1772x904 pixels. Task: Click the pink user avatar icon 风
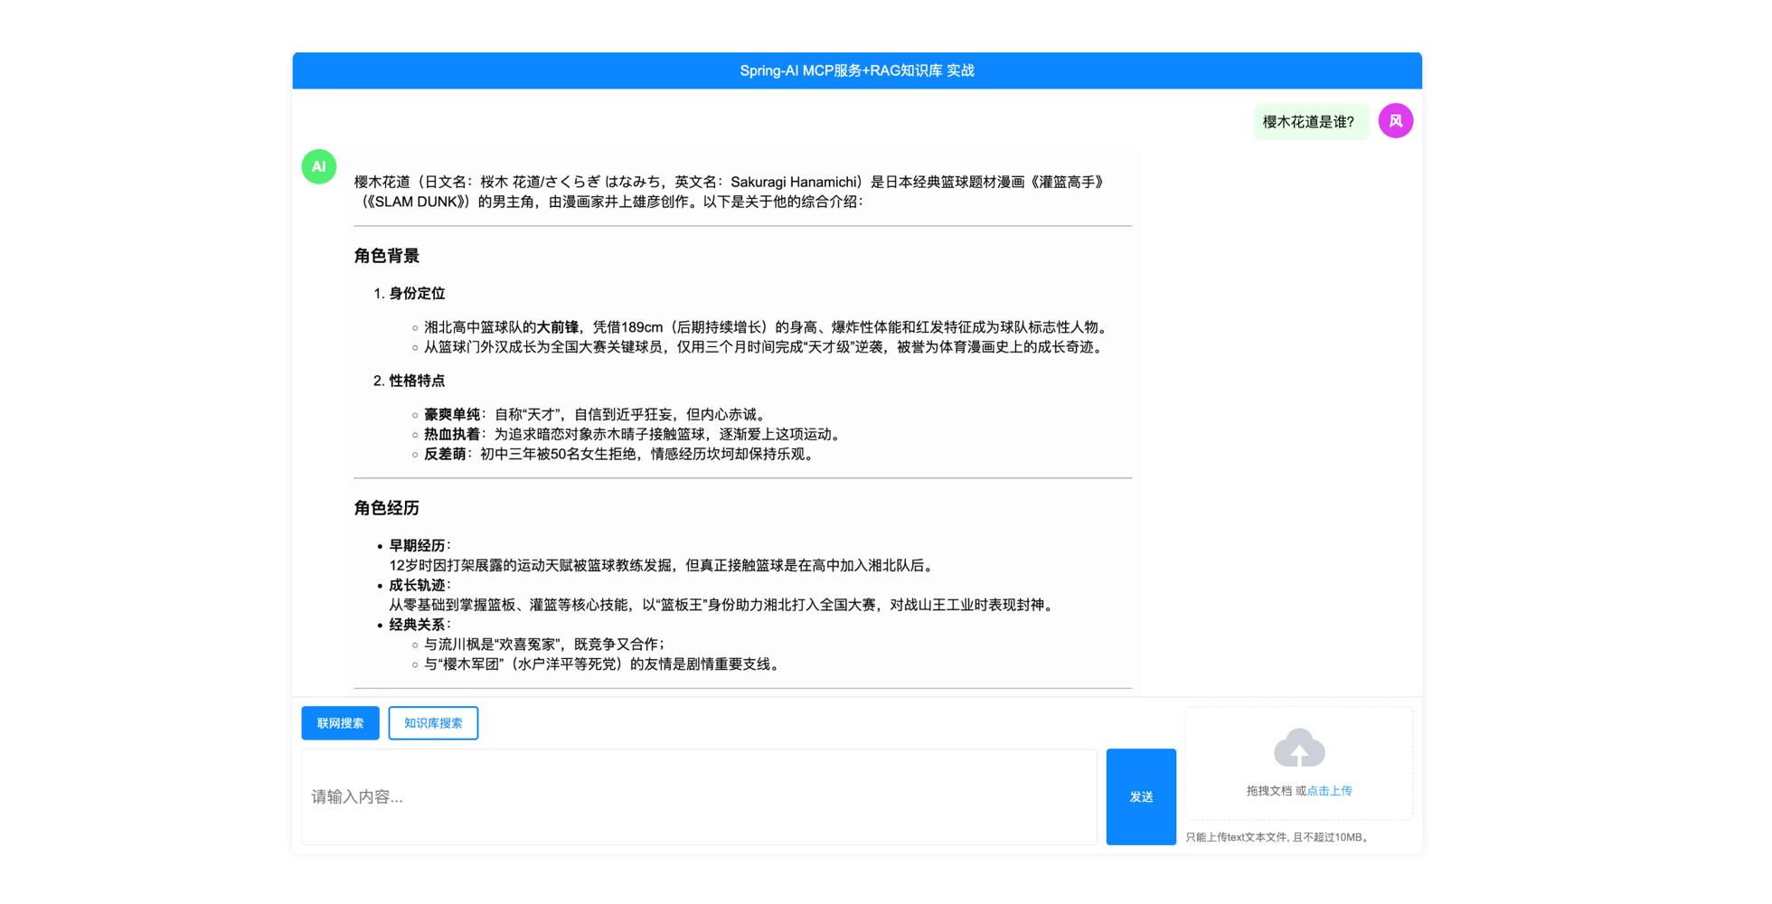[1395, 120]
